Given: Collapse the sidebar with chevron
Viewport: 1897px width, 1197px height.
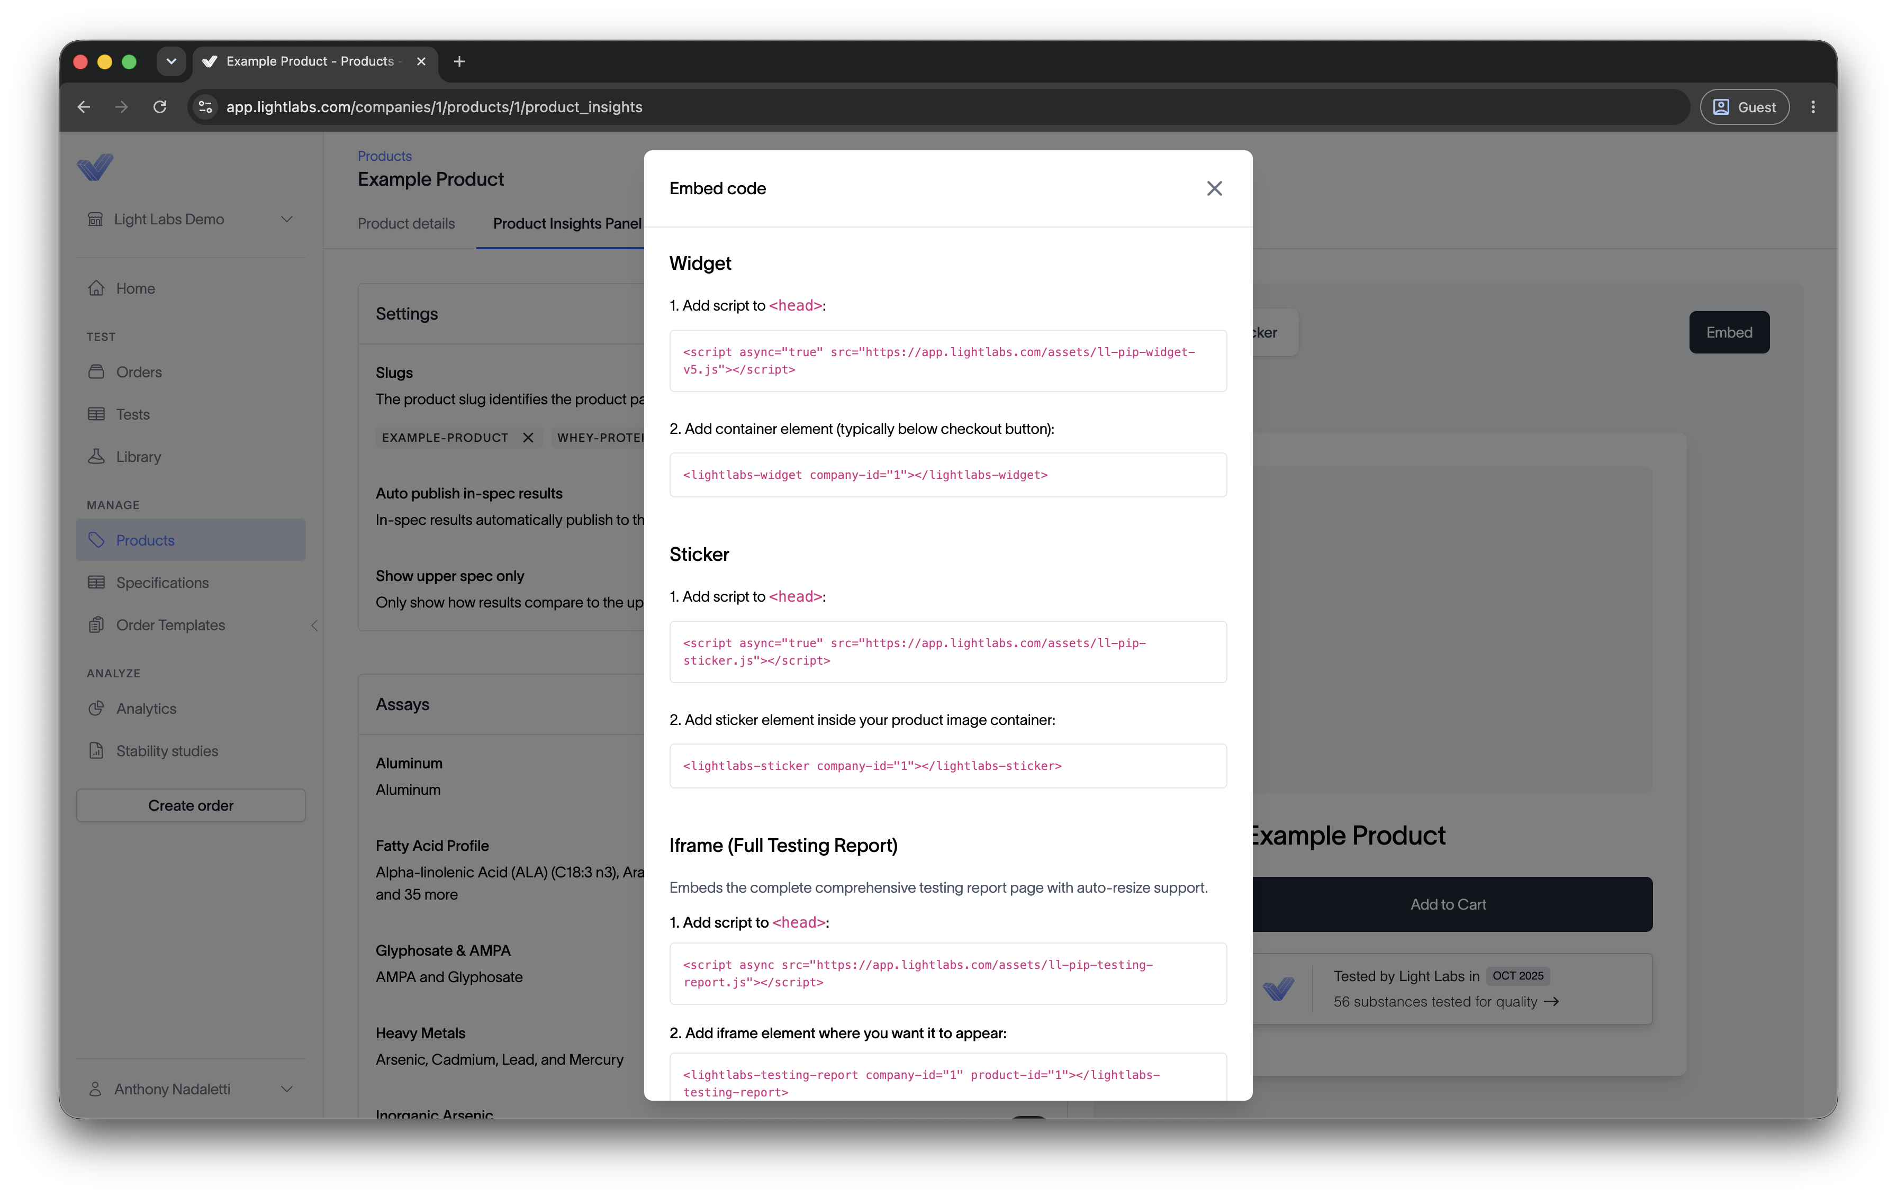Looking at the screenshot, I should point(314,625).
